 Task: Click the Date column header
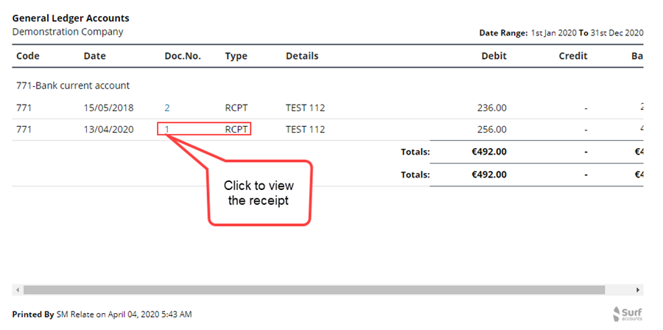(x=95, y=56)
